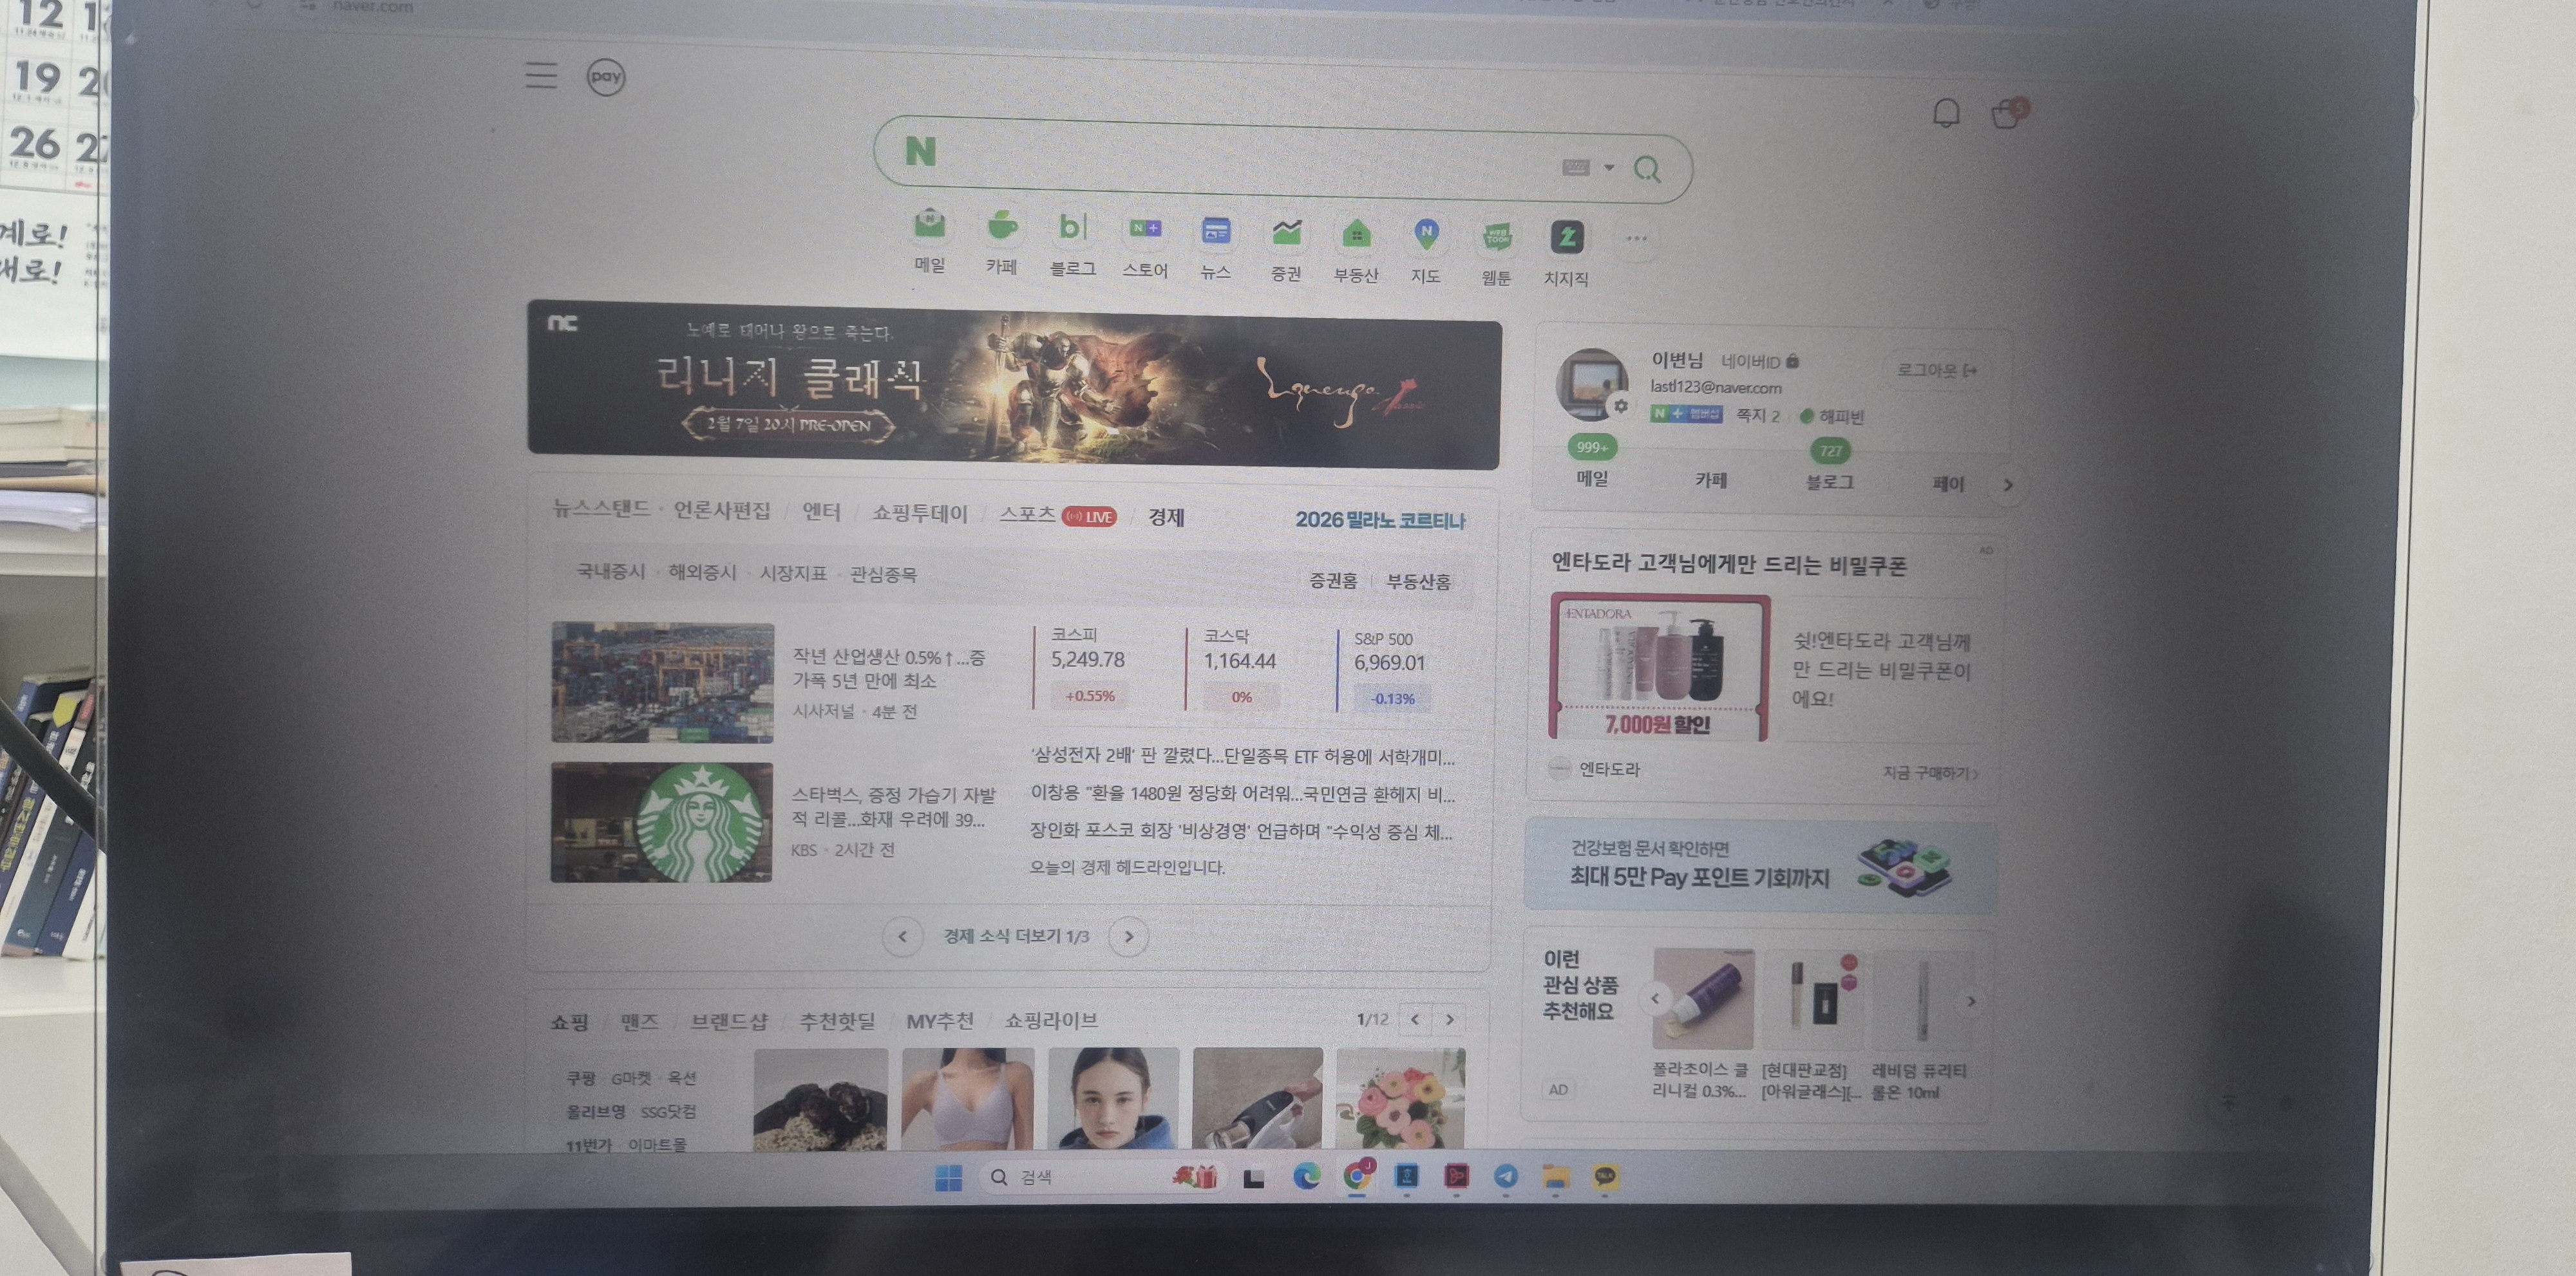Open the 2026 밀라노 코르티나 link
The image size is (2576, 1276).
click(1380, 520)
